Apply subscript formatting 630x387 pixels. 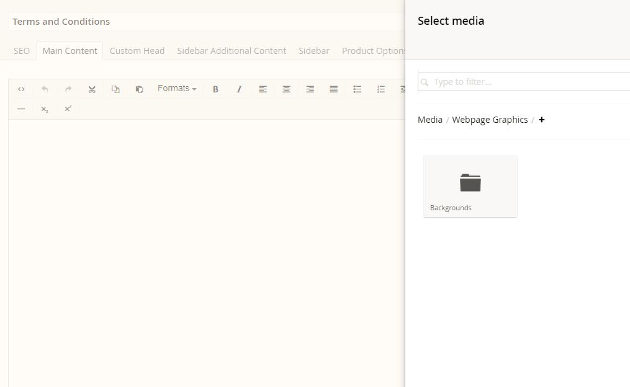(45, 109)
